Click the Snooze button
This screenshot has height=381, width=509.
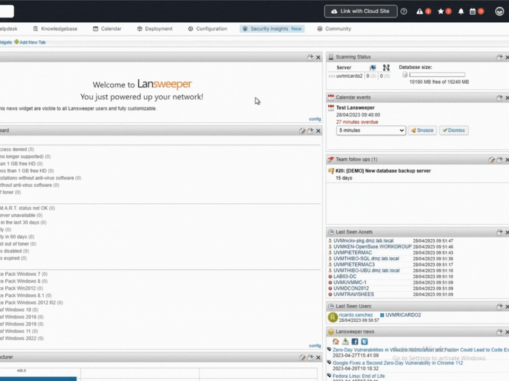point(422,130)
